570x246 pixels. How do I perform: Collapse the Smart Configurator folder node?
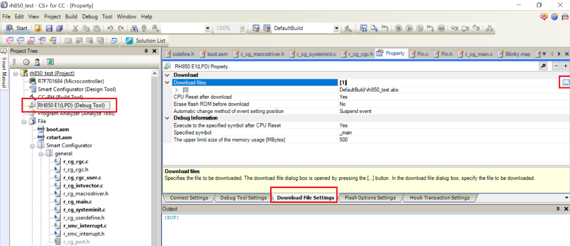[32, 146]
